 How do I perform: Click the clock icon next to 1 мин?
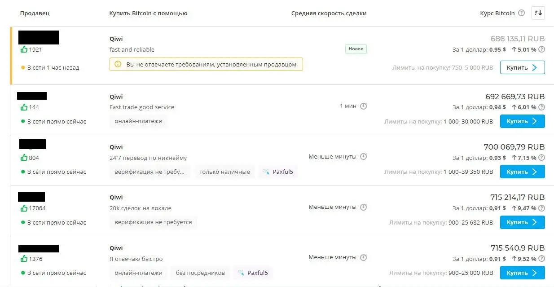point(364,106)
